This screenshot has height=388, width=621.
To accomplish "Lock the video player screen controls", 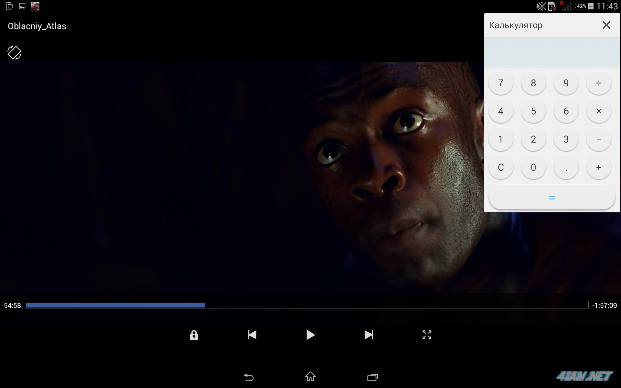I will [x=194, y=335].
